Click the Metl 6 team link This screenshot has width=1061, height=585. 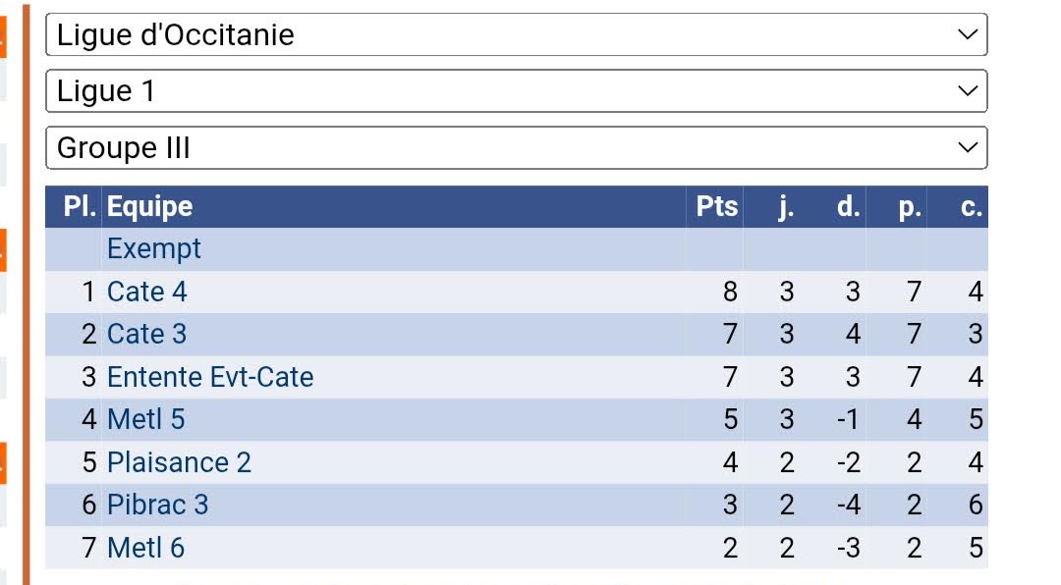tap(146, 548)
